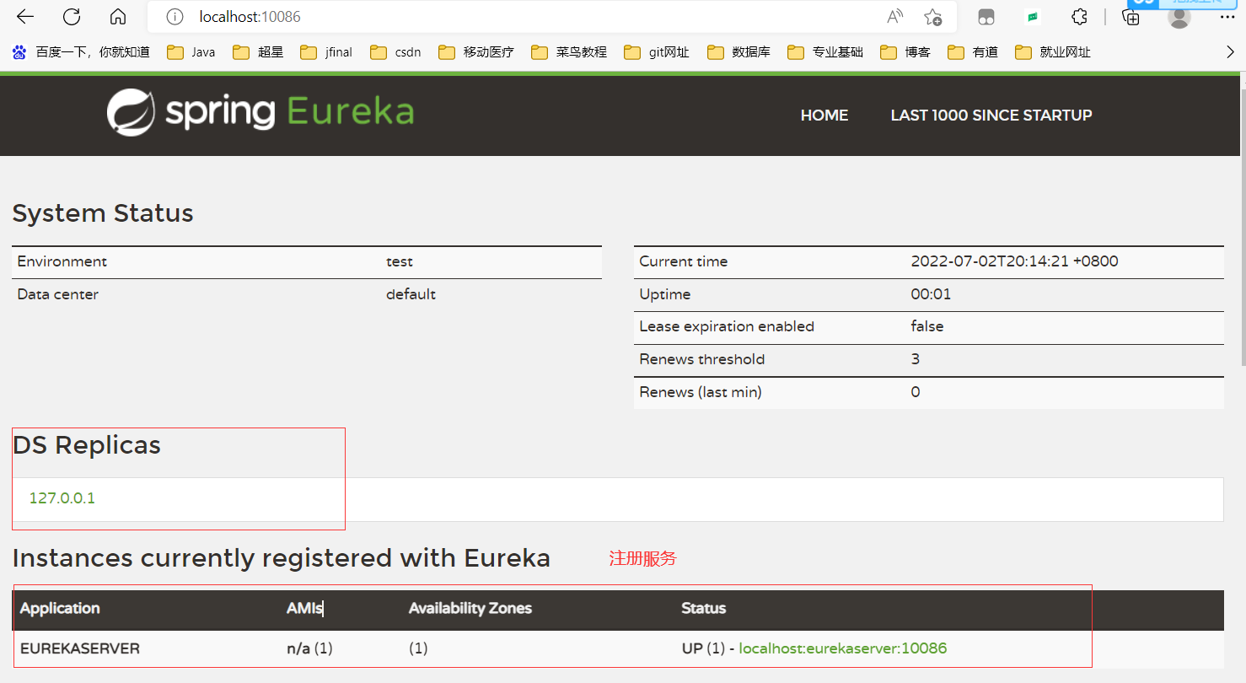Open the 有道 bookmarks folder

[973, 52]
